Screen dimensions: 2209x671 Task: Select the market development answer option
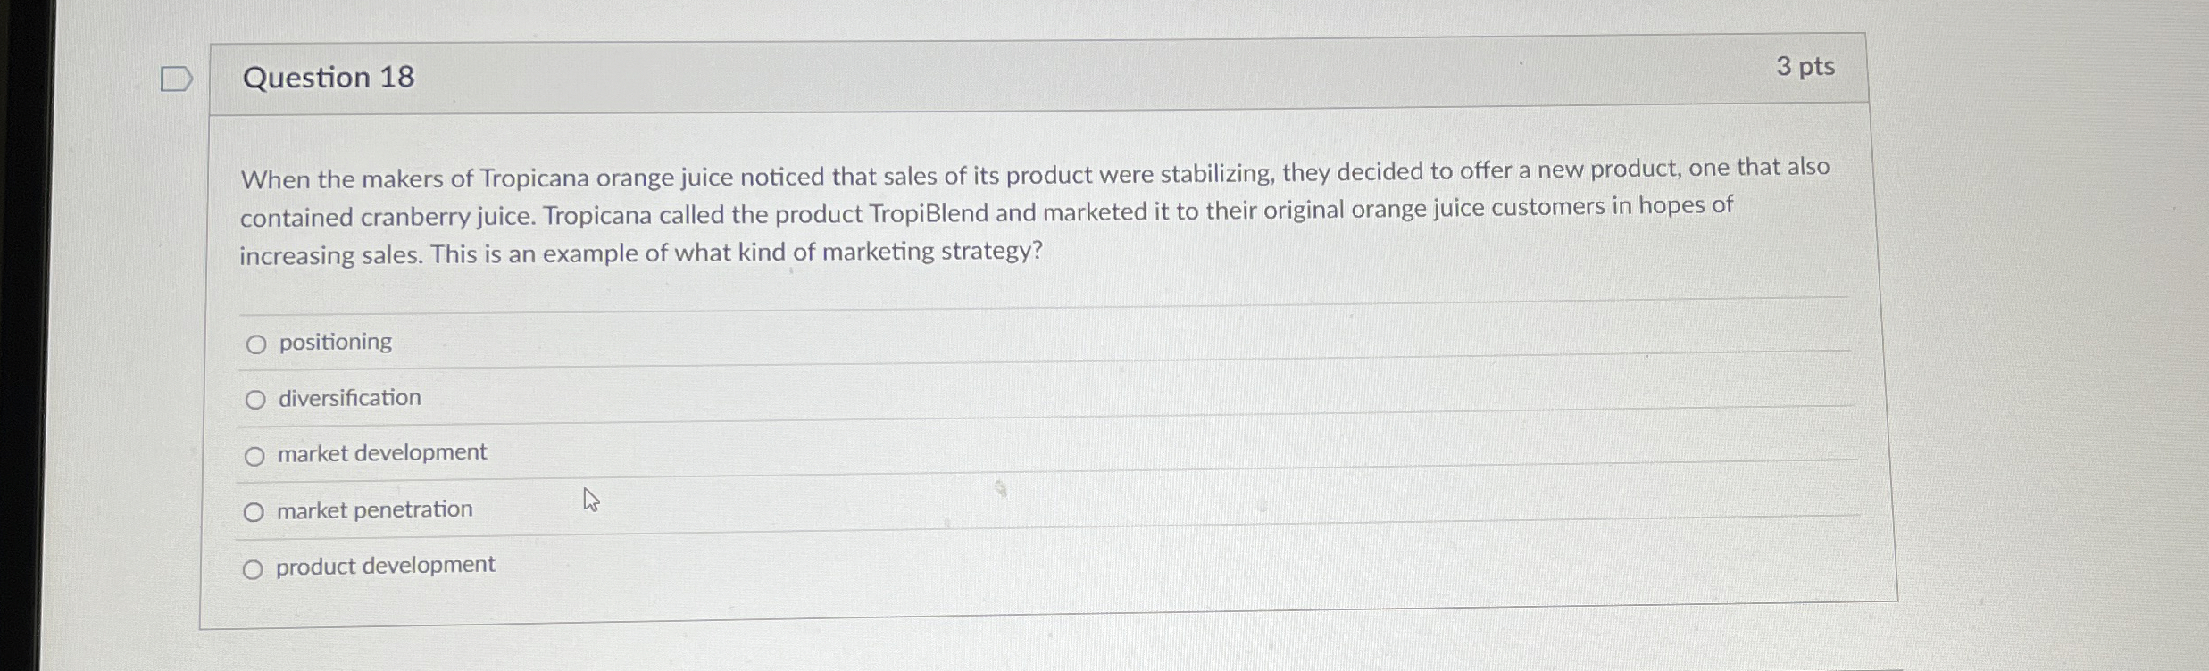pos(255,455)
